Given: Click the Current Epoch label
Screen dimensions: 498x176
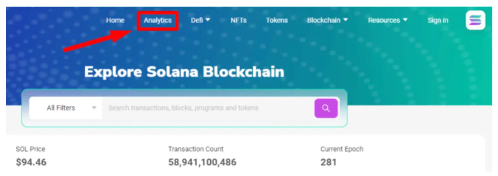Looking at the screenshot, I should (342, 149).
